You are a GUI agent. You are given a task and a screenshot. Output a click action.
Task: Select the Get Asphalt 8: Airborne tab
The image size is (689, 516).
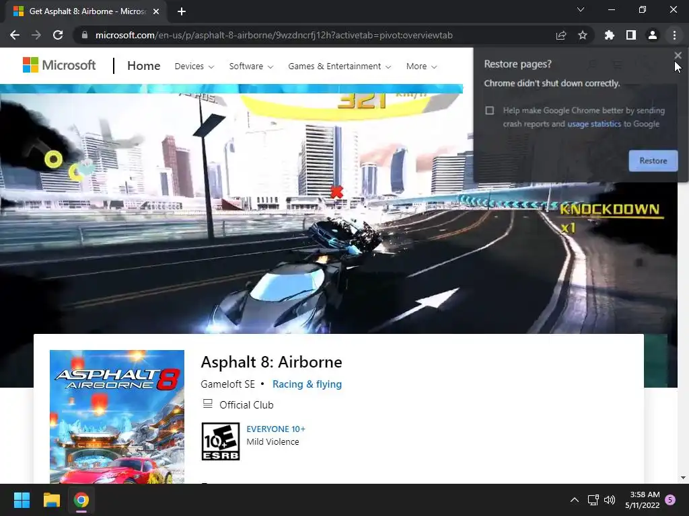pyautogui.click(x=87, y=11)
